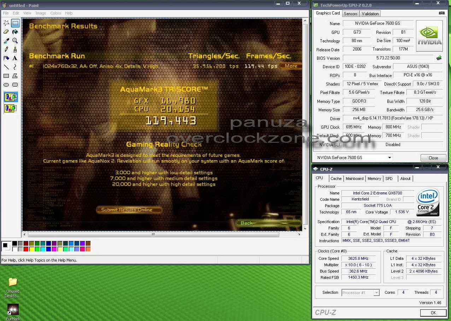Switch to GPU-Z Validation tab
451x321 pixels.
[x=370, y=14]
